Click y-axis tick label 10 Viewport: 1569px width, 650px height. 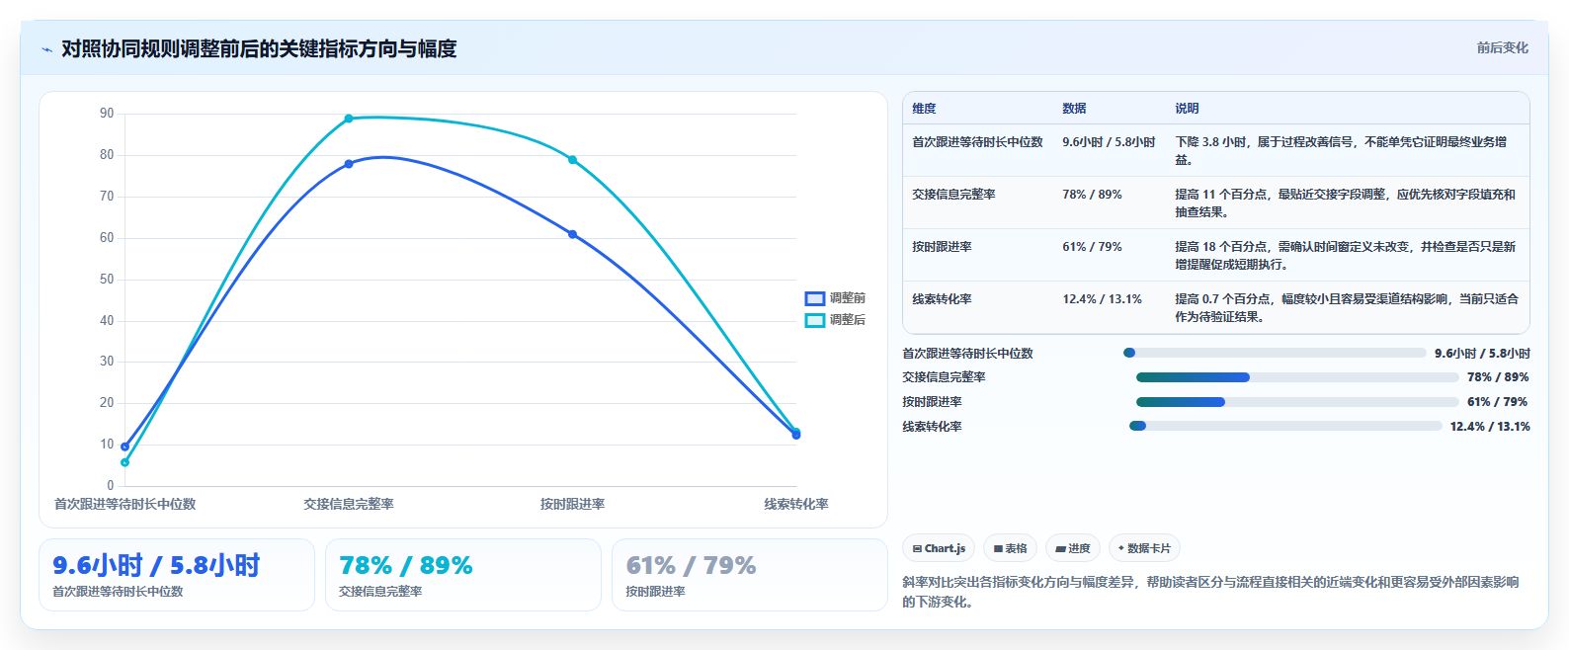(x=107, y=445)
